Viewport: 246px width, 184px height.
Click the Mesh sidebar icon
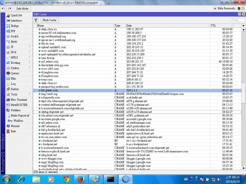[8, 42]
